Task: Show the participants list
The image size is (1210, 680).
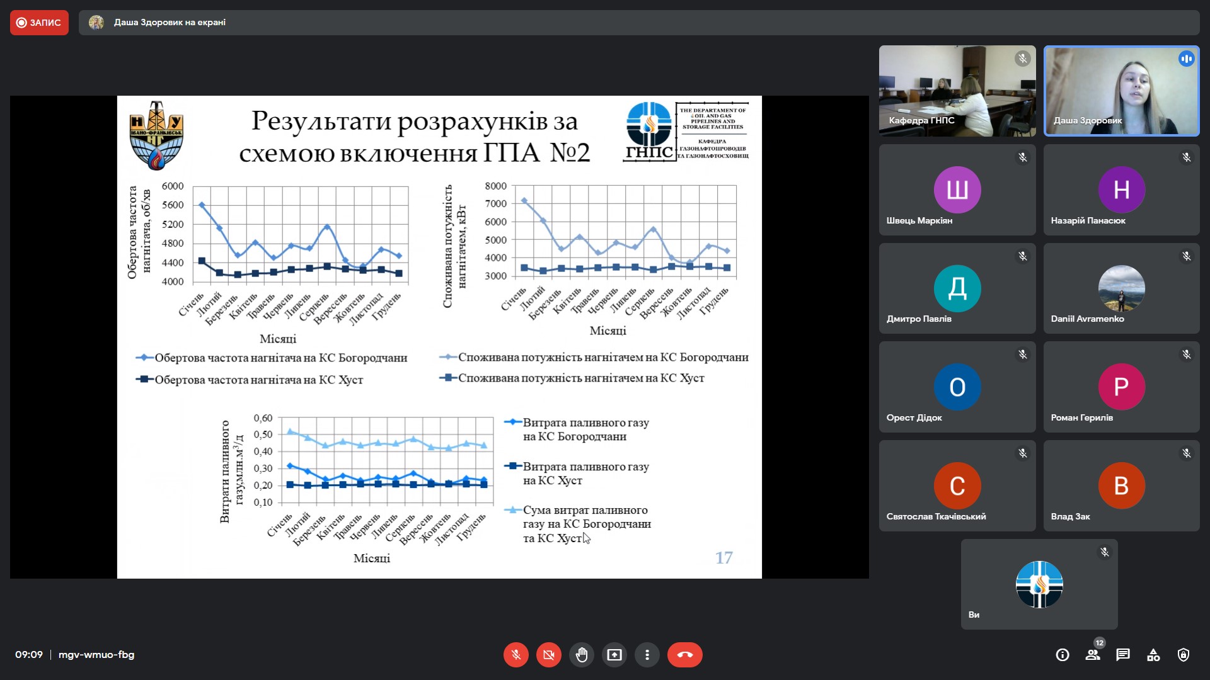Action: (x=1093, y=655)
